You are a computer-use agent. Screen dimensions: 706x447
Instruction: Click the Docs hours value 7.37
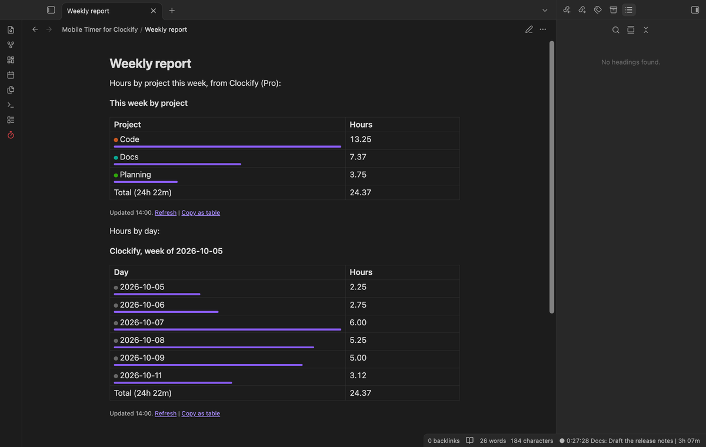(358, 157)
